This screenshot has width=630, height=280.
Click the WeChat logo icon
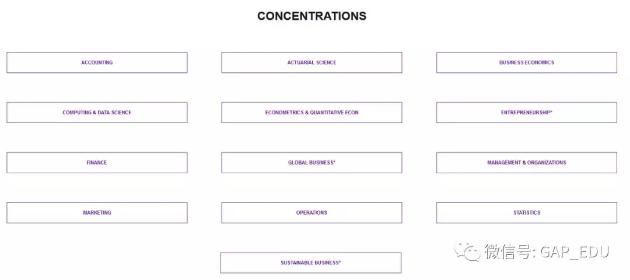pyautogui.click(x=468, y=252)
